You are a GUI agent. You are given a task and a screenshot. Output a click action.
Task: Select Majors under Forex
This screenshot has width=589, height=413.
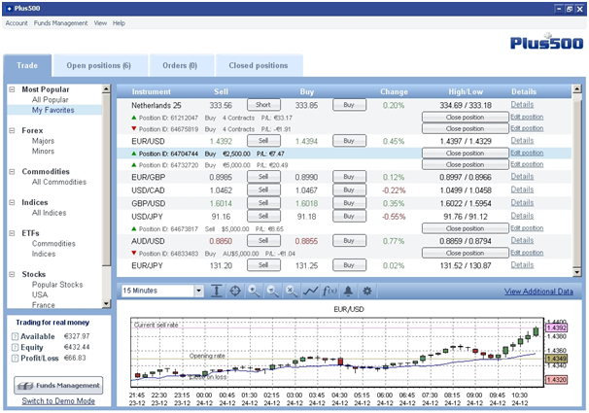[43, 141]
